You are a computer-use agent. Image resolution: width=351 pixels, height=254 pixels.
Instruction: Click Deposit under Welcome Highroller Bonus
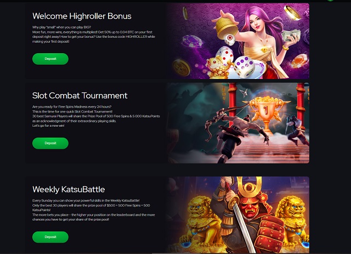50,59
